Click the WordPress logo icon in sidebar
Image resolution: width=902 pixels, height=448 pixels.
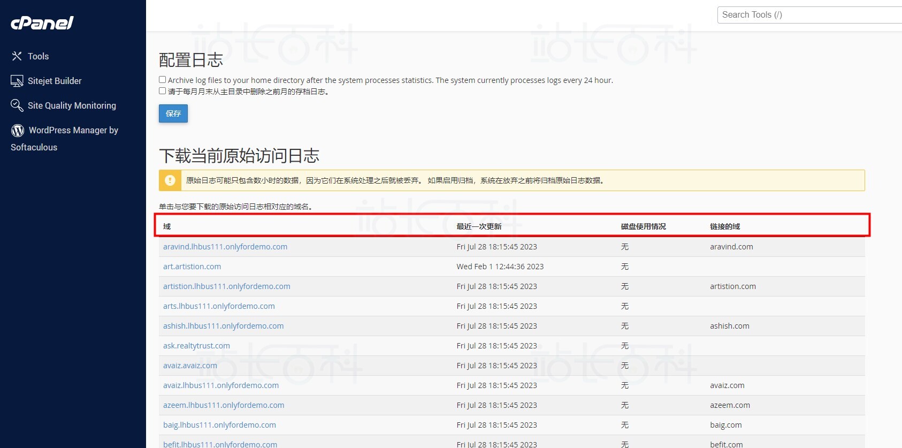18,130
